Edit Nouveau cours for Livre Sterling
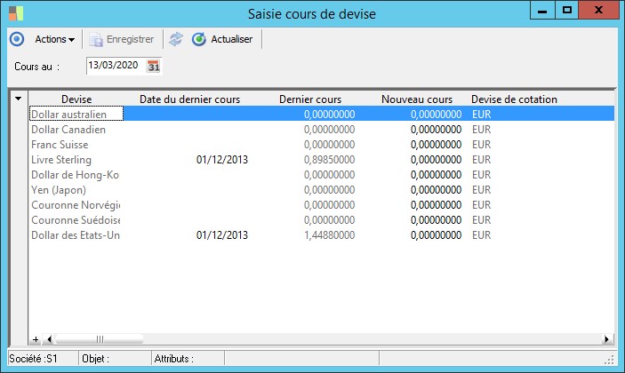 [436, 160]
